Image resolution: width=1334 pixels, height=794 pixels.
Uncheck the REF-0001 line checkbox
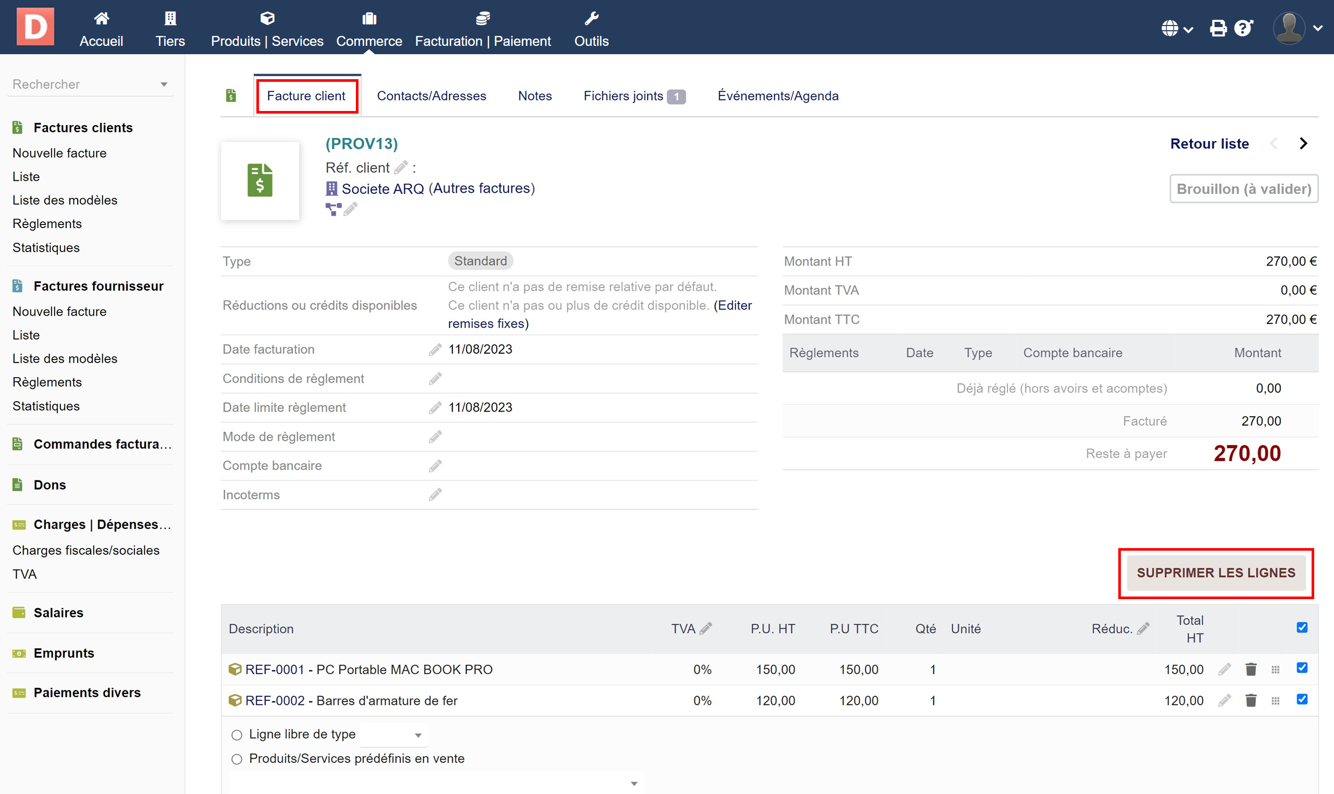1302,668
